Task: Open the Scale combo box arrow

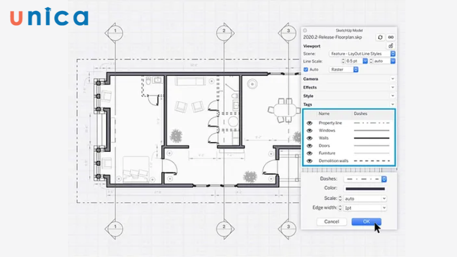Action: click(x=384, y=198)
